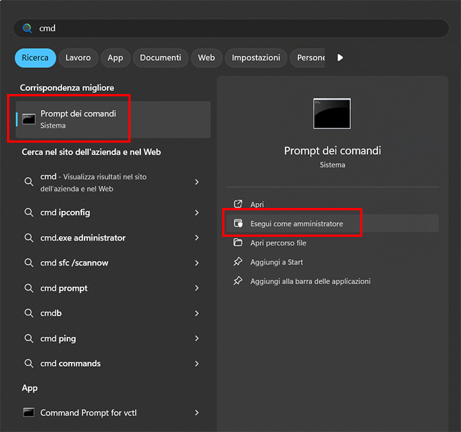Switch to the Documenti filter tab
461x432 pixels.
160,58
